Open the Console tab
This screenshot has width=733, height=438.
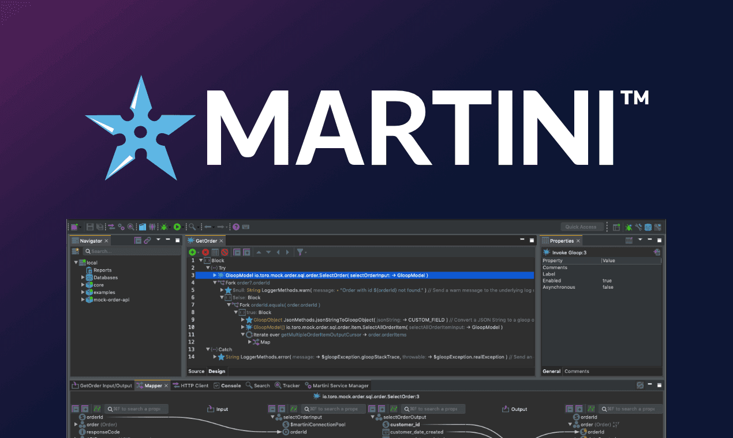click(227, 386)
